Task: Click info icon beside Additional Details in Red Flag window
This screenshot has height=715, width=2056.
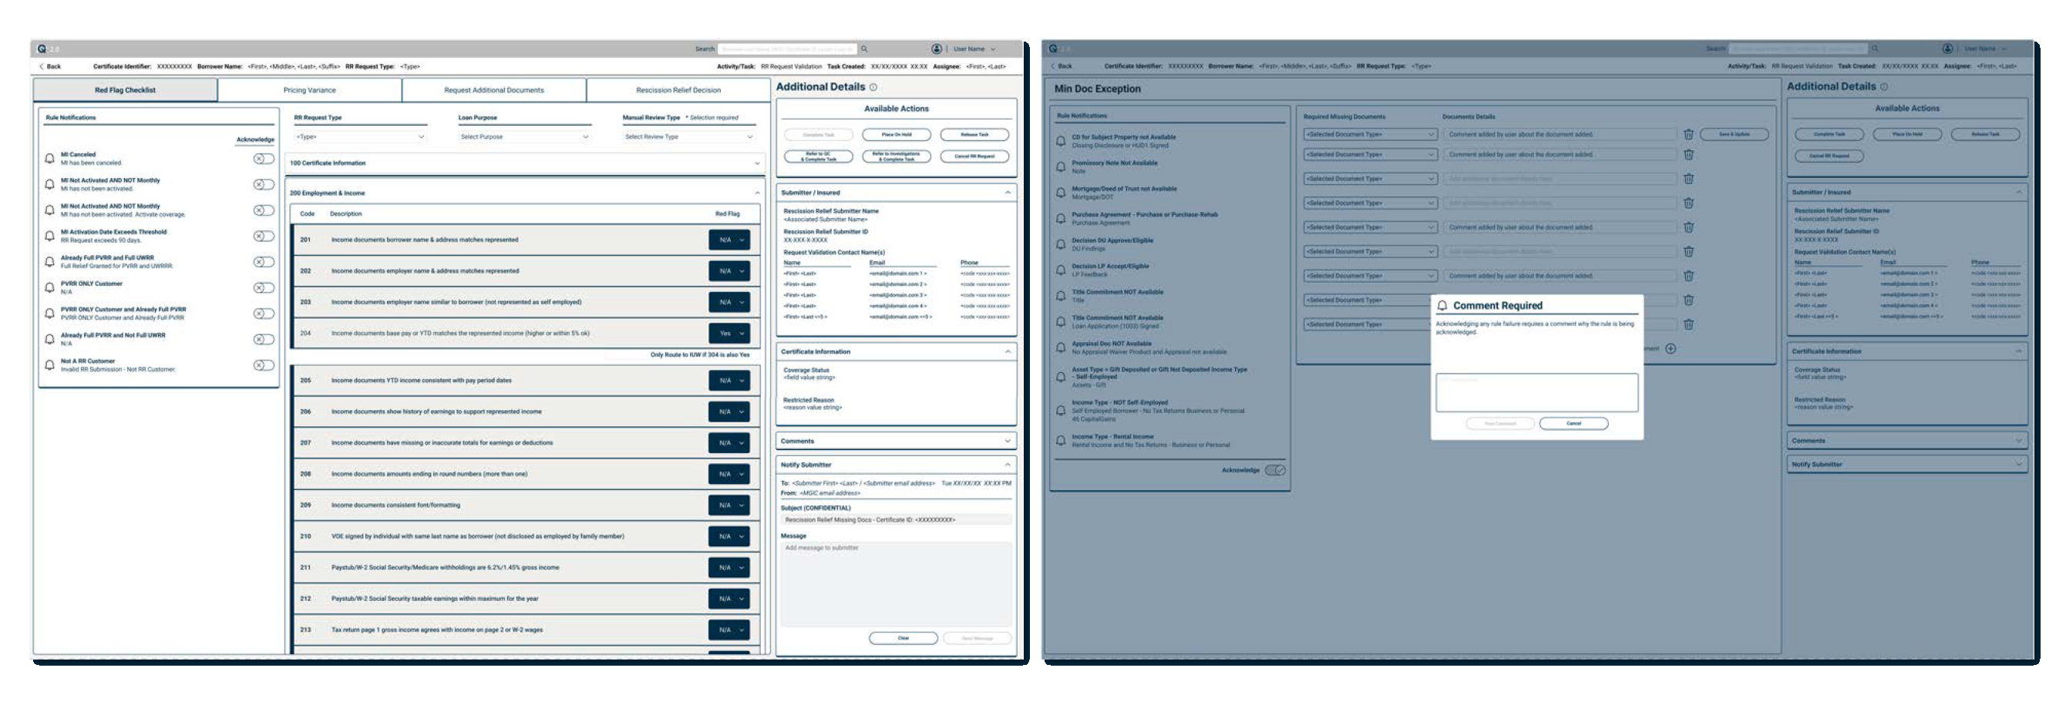Action: point(873,87)
